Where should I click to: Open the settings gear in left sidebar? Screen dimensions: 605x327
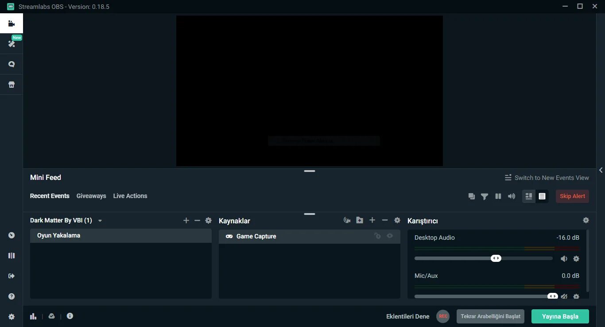tap(12, 317)
